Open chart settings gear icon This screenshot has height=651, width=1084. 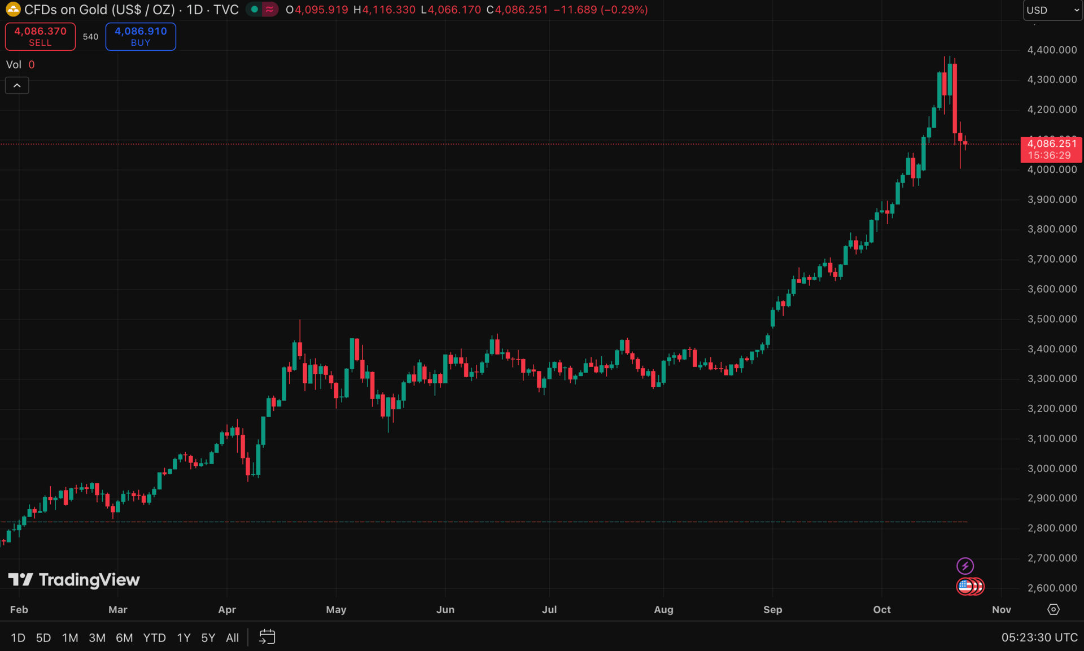coord(1054,609)
